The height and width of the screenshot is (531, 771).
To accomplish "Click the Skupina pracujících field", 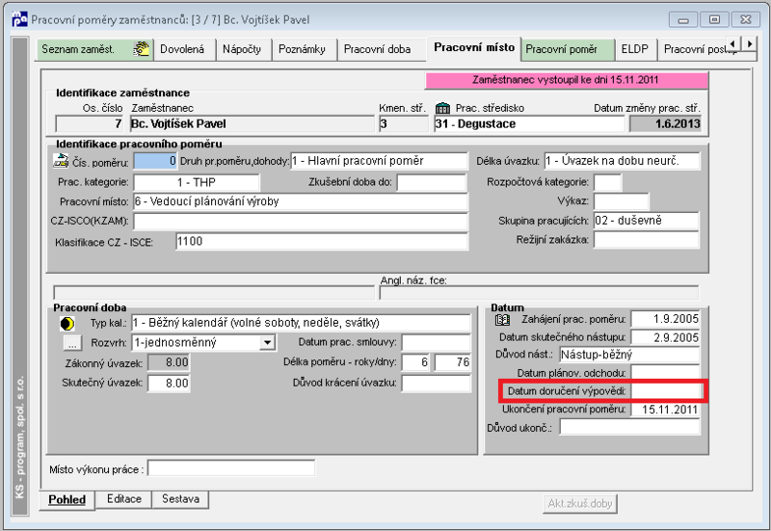I will (646, 221).
